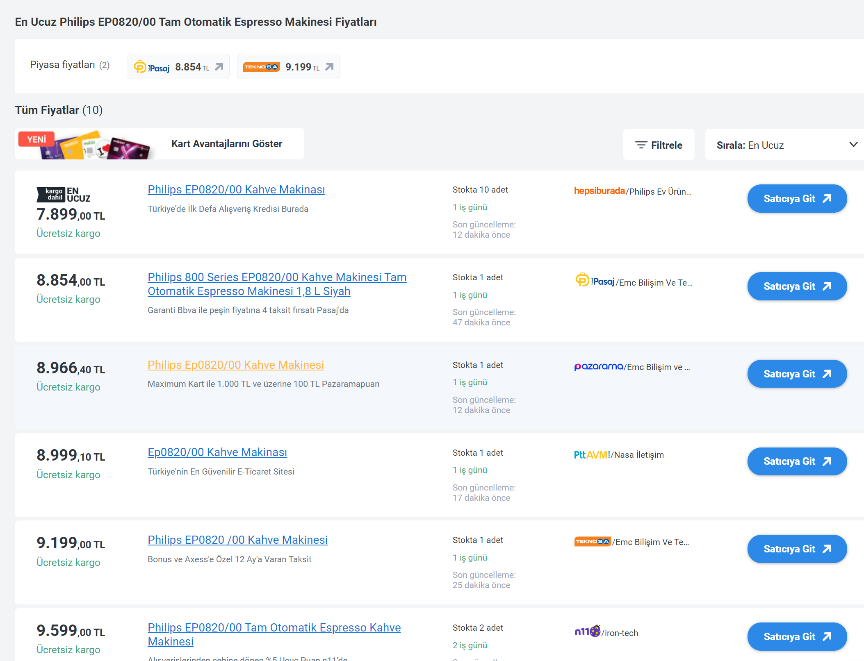864x661 pixels.
Task: Click the Pasaj logo in market prices
Action: coord(151,67)
